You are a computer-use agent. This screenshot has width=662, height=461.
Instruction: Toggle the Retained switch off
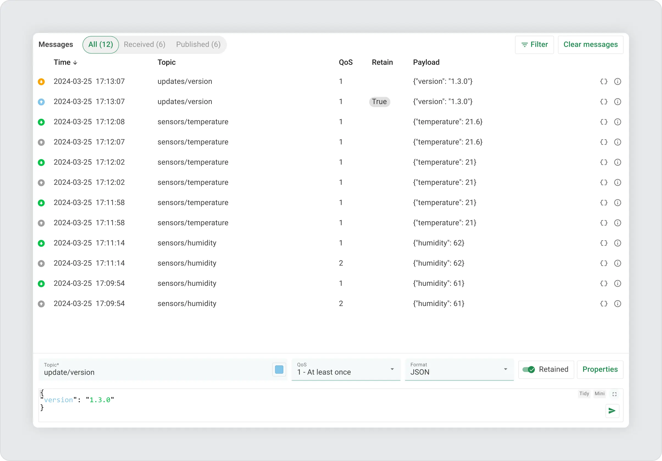pyautogui.click(x=528, y=369)
